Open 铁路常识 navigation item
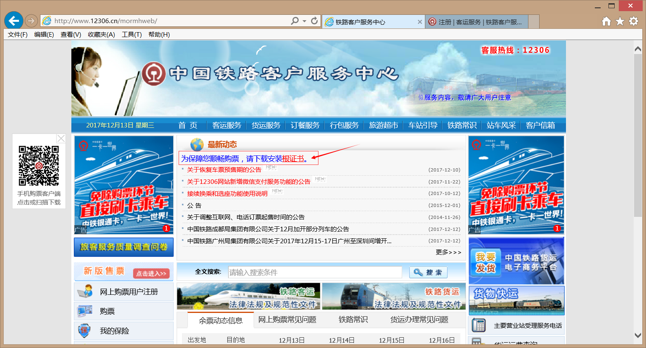Viewport: 646px width, 348px height. pyautogui.click(x=462, y=125)
